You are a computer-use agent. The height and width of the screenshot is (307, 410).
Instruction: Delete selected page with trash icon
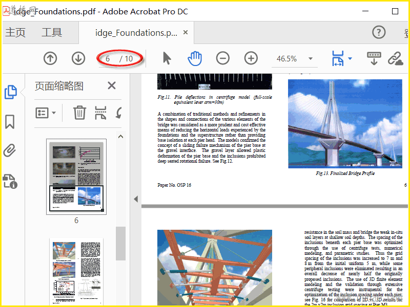pyautogui.click(x=79, y=113)
